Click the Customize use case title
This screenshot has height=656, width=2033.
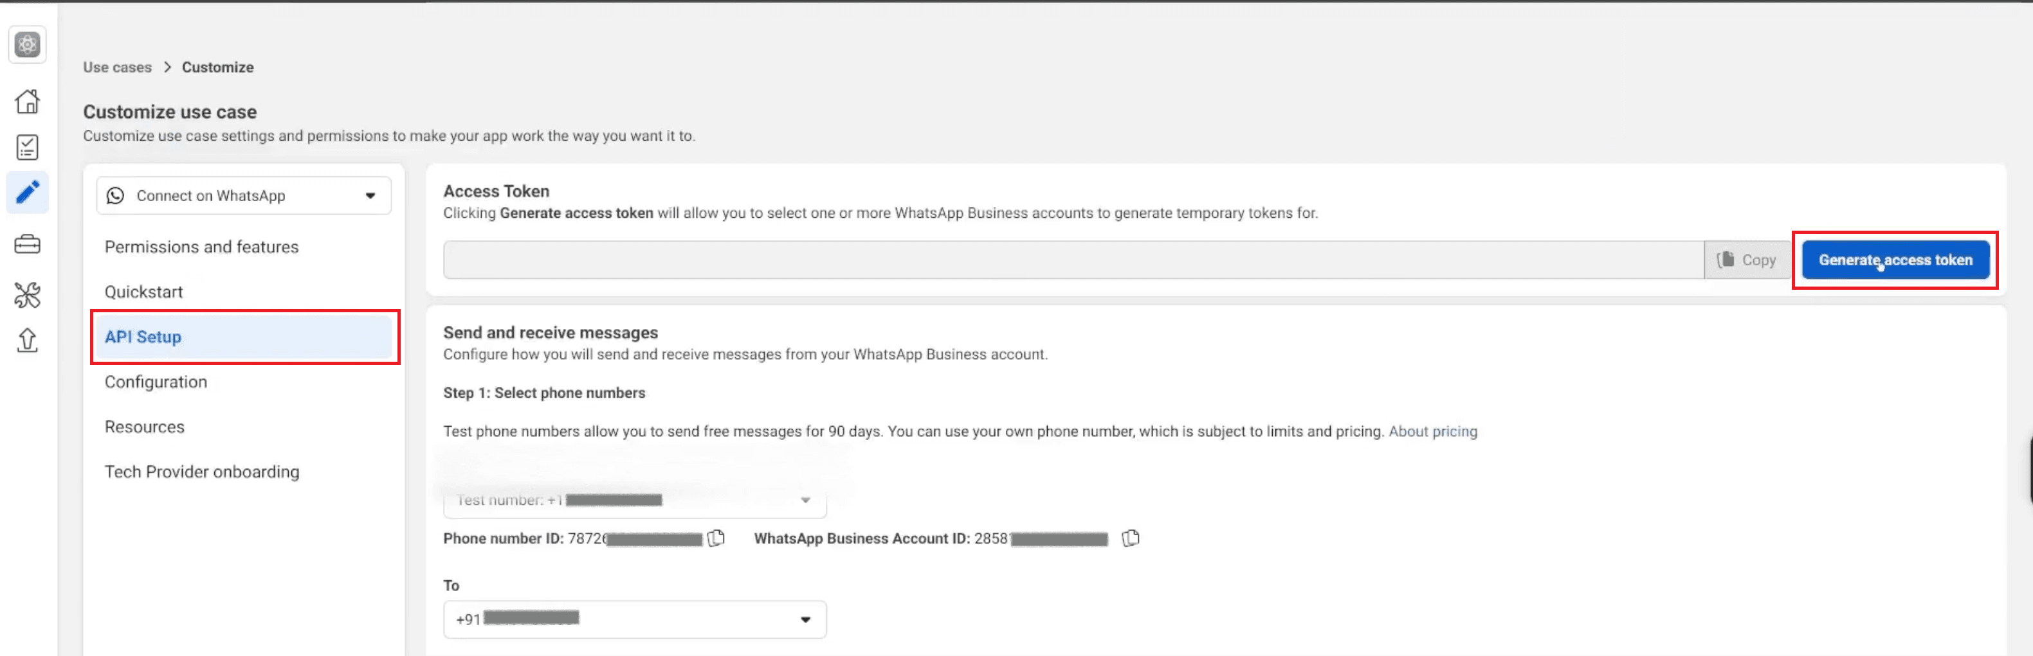170,112
